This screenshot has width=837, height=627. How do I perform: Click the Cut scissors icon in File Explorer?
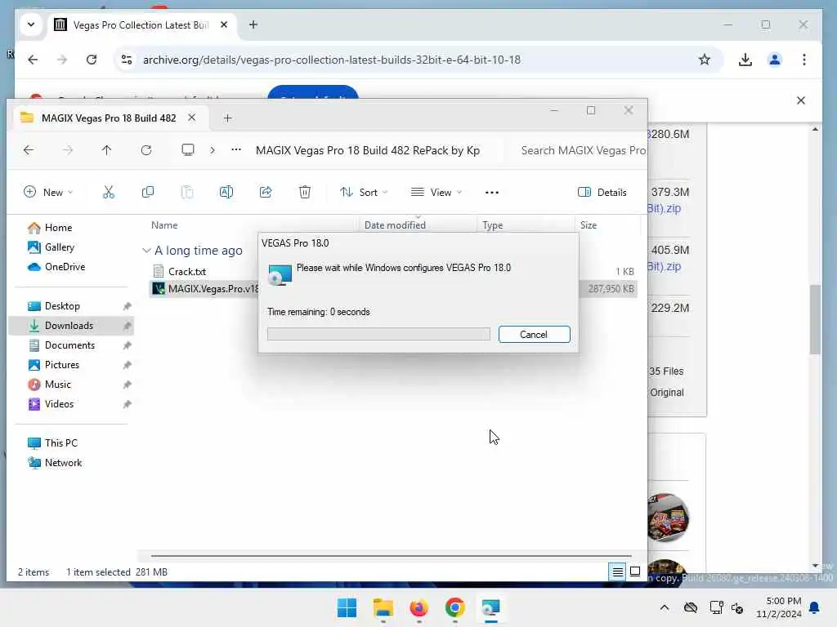click(x=109, y=192)
